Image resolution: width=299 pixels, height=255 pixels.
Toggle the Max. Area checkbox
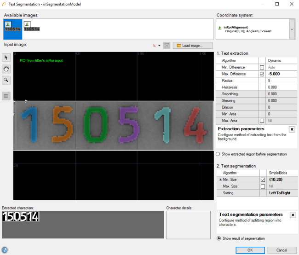coord(262,121)
